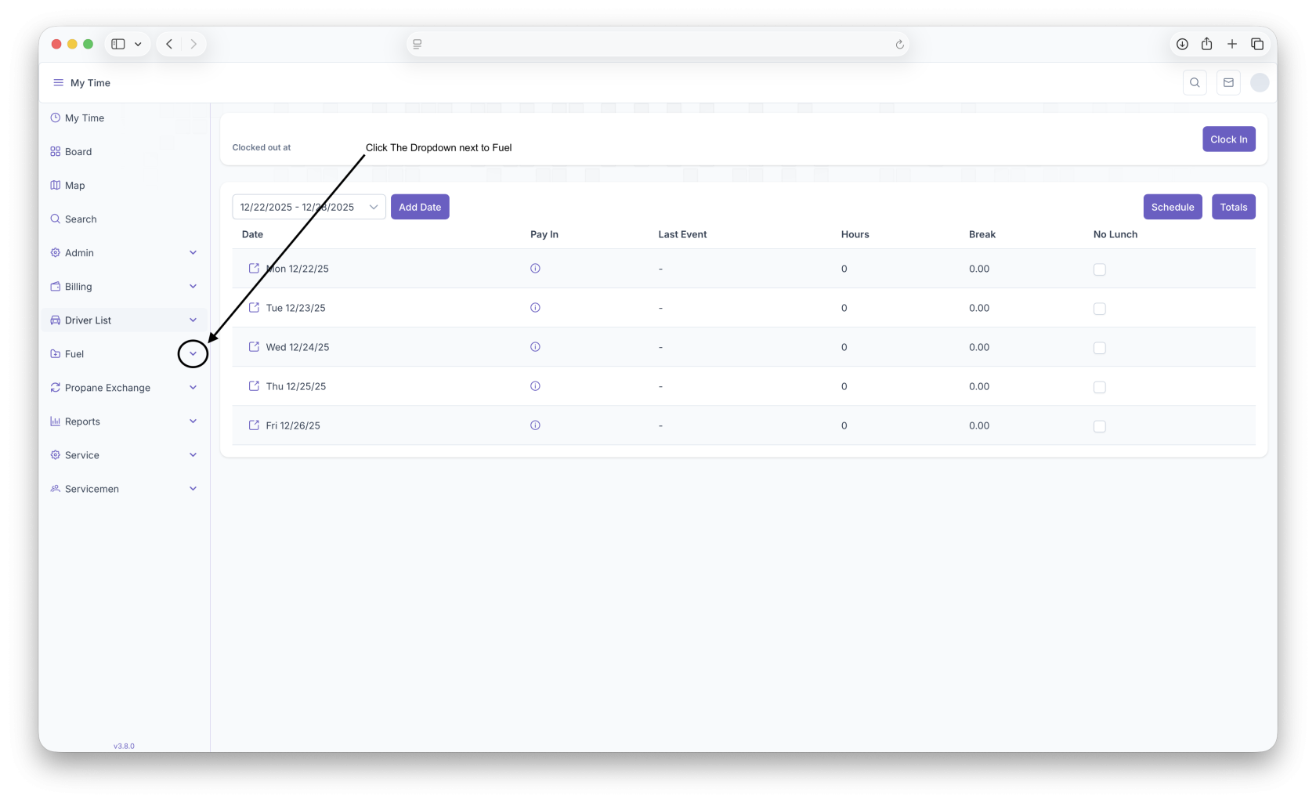Click the user avatar circle in header
The width and height of the screenshot is (1316, 803).
(x=1260, y=83)
